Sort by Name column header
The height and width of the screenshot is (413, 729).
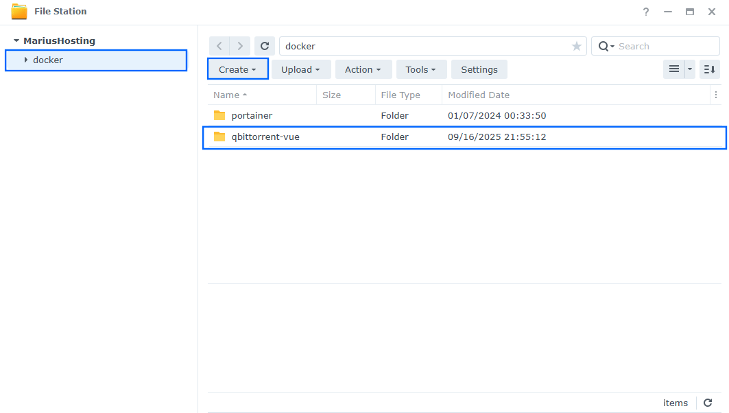[262, 95]
